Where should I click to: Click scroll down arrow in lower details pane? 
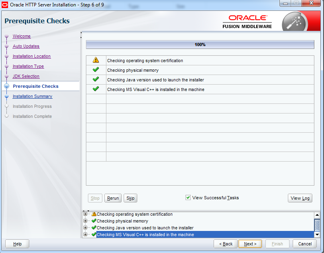point(317,235)
